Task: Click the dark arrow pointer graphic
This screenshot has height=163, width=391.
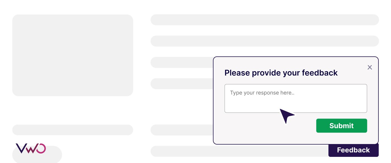Action: pos(287,115)
